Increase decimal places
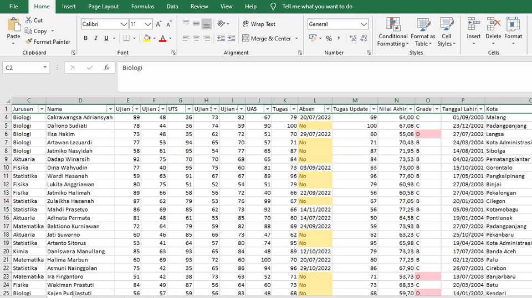This screenshot has width=532, height=298. pyautogui.click(x=353, y=38)
